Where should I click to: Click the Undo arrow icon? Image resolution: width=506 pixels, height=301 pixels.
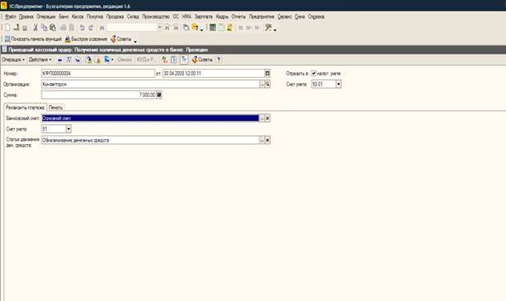82,28
